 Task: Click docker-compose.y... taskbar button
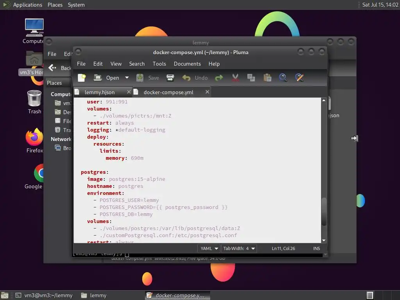pos(178,295)
